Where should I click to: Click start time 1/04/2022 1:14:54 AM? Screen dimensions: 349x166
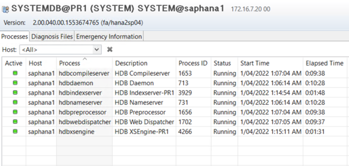tap(271, 93)
